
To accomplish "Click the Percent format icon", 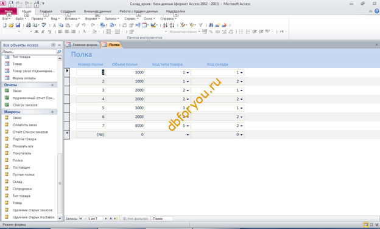I will pyautogui.click(x=211, y=32).
